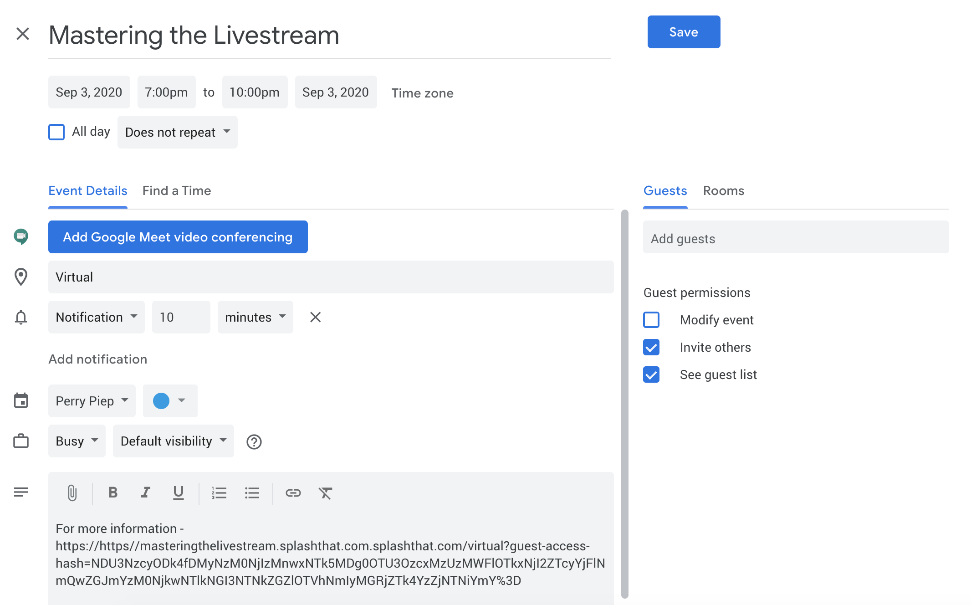The image size is (971, 605).
Task: Select the Guests tab
Action: pos(665,191)
